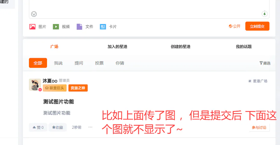
Task: Open the # 星港广场 topic link
Action: [258, 81]
